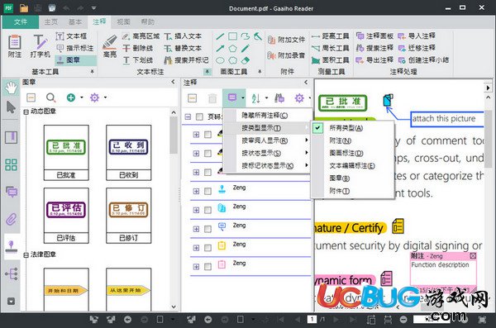The height and width of the screenshot is (328, 496).
Task: Collapse the 动态图章 tree group
Action: pos(26,112)
